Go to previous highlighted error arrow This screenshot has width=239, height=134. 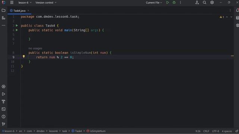point(227,17)
